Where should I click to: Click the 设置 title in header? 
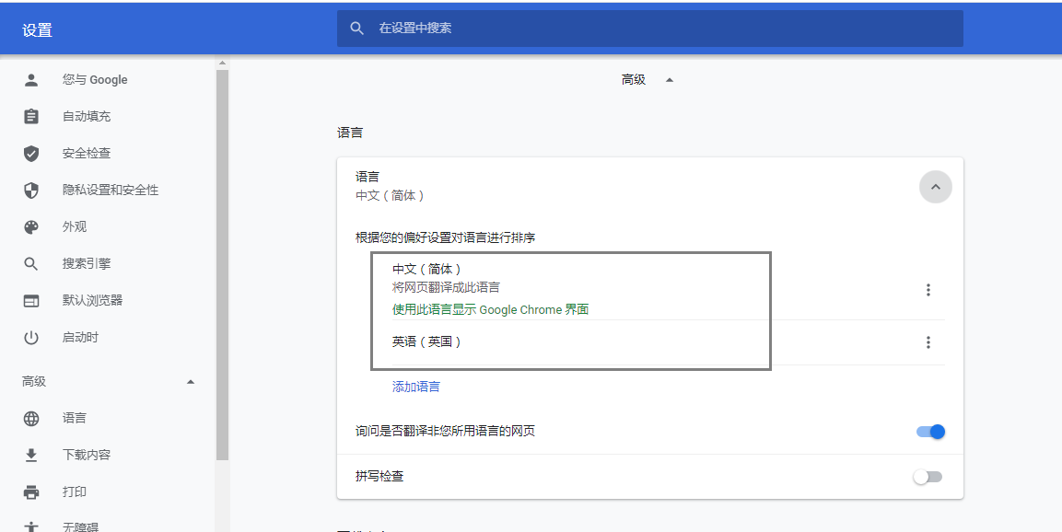(x=37, y=30)
